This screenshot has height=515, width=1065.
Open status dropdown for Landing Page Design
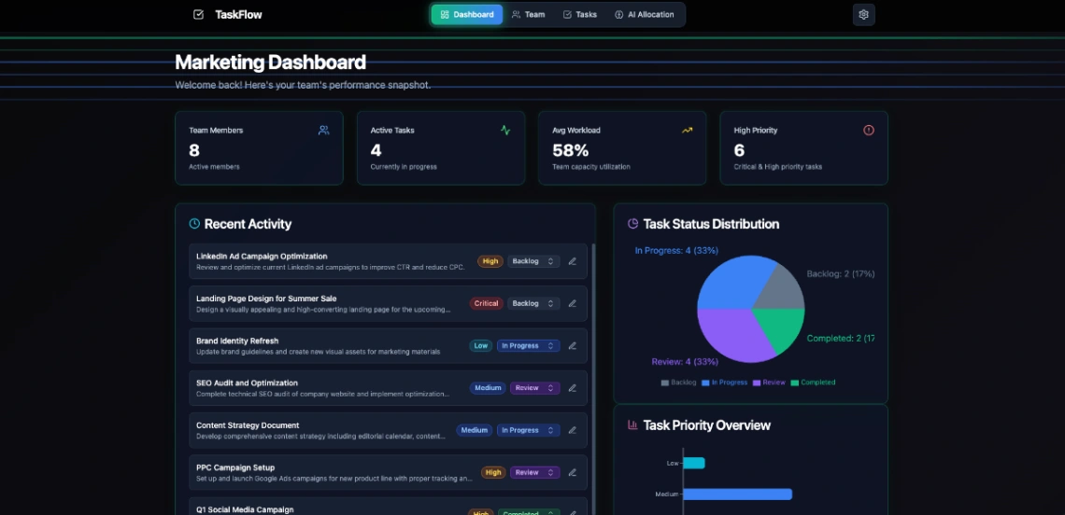533,304
